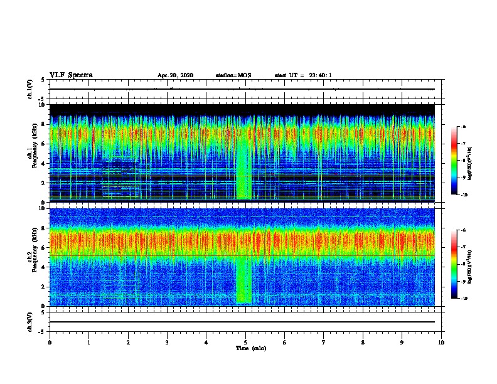Click ch.2 frequency axis tick "2"

[x=43, y=287]
